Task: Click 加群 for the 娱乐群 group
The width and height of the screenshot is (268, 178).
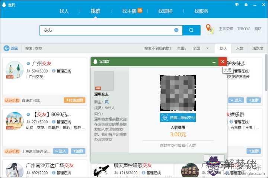Action: (253, 151)
